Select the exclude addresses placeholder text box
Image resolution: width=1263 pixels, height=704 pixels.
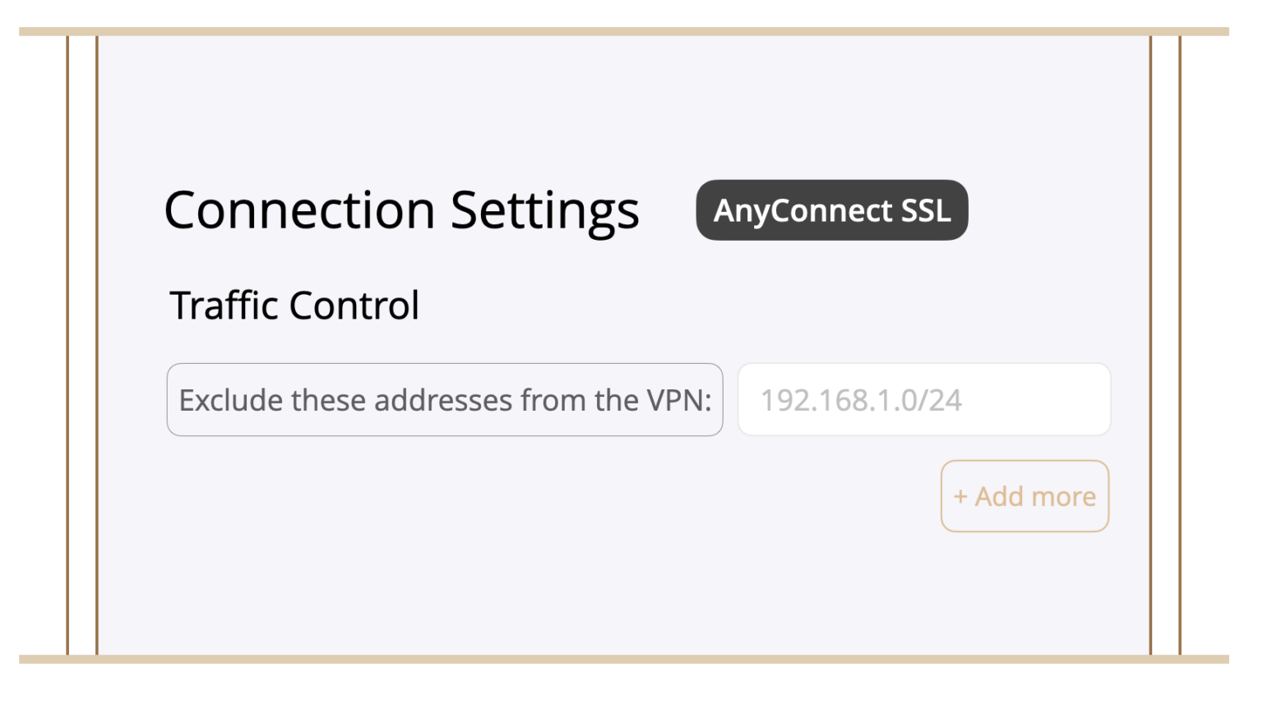pyautogui.click(x=923, y=399)
